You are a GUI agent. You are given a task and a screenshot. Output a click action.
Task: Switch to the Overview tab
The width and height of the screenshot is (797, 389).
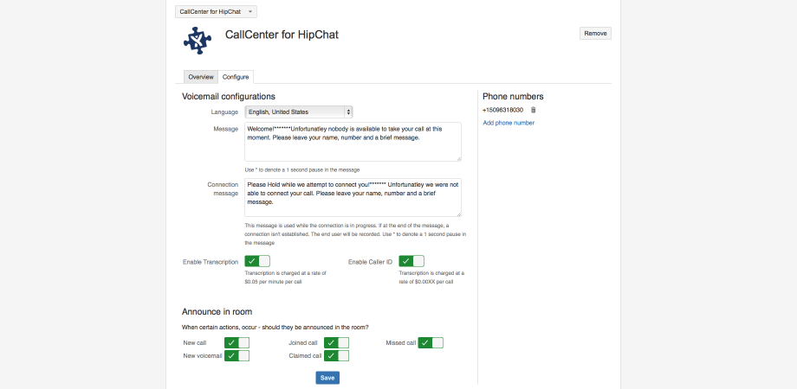click(x=201, y=77)
